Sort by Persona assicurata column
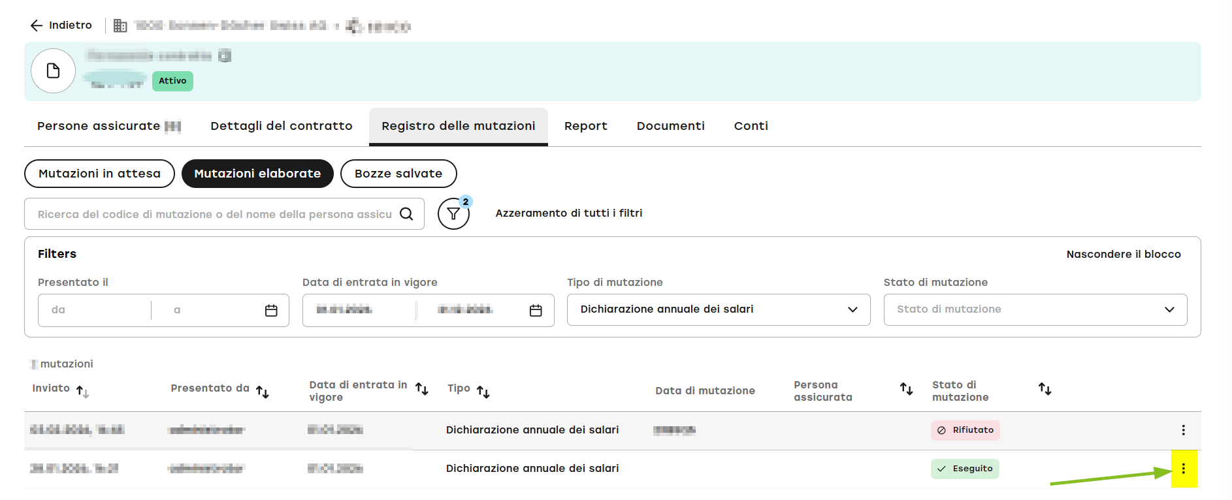The width and height of the screenshot is (1232, 500). (x=907, y=389)
